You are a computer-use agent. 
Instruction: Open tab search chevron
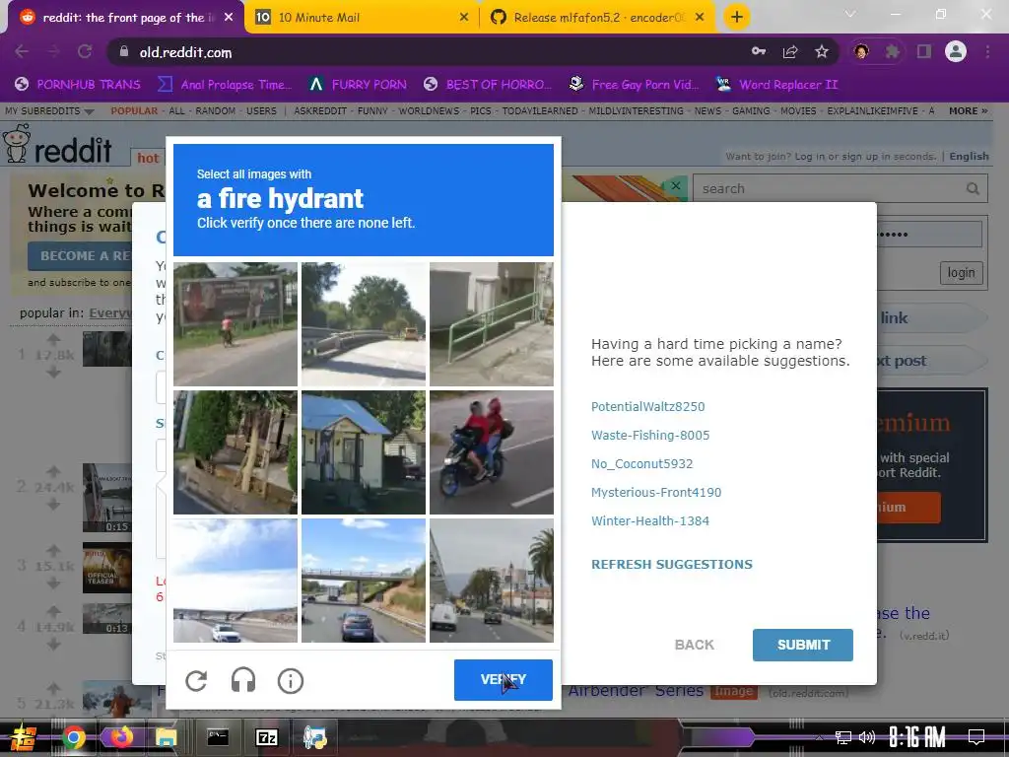pyautogui.click(x=850, y=14)
